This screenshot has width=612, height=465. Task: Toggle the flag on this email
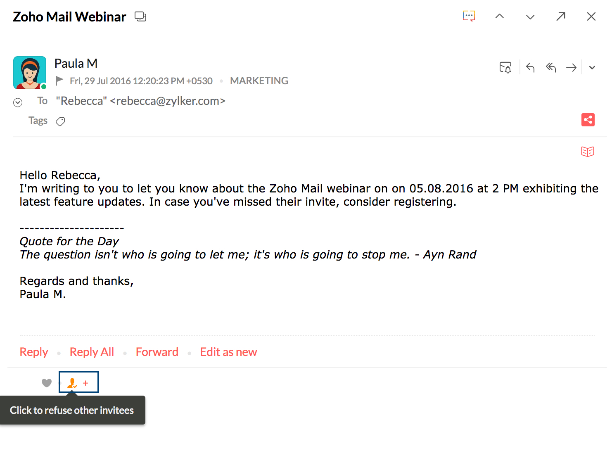point(59,81)
